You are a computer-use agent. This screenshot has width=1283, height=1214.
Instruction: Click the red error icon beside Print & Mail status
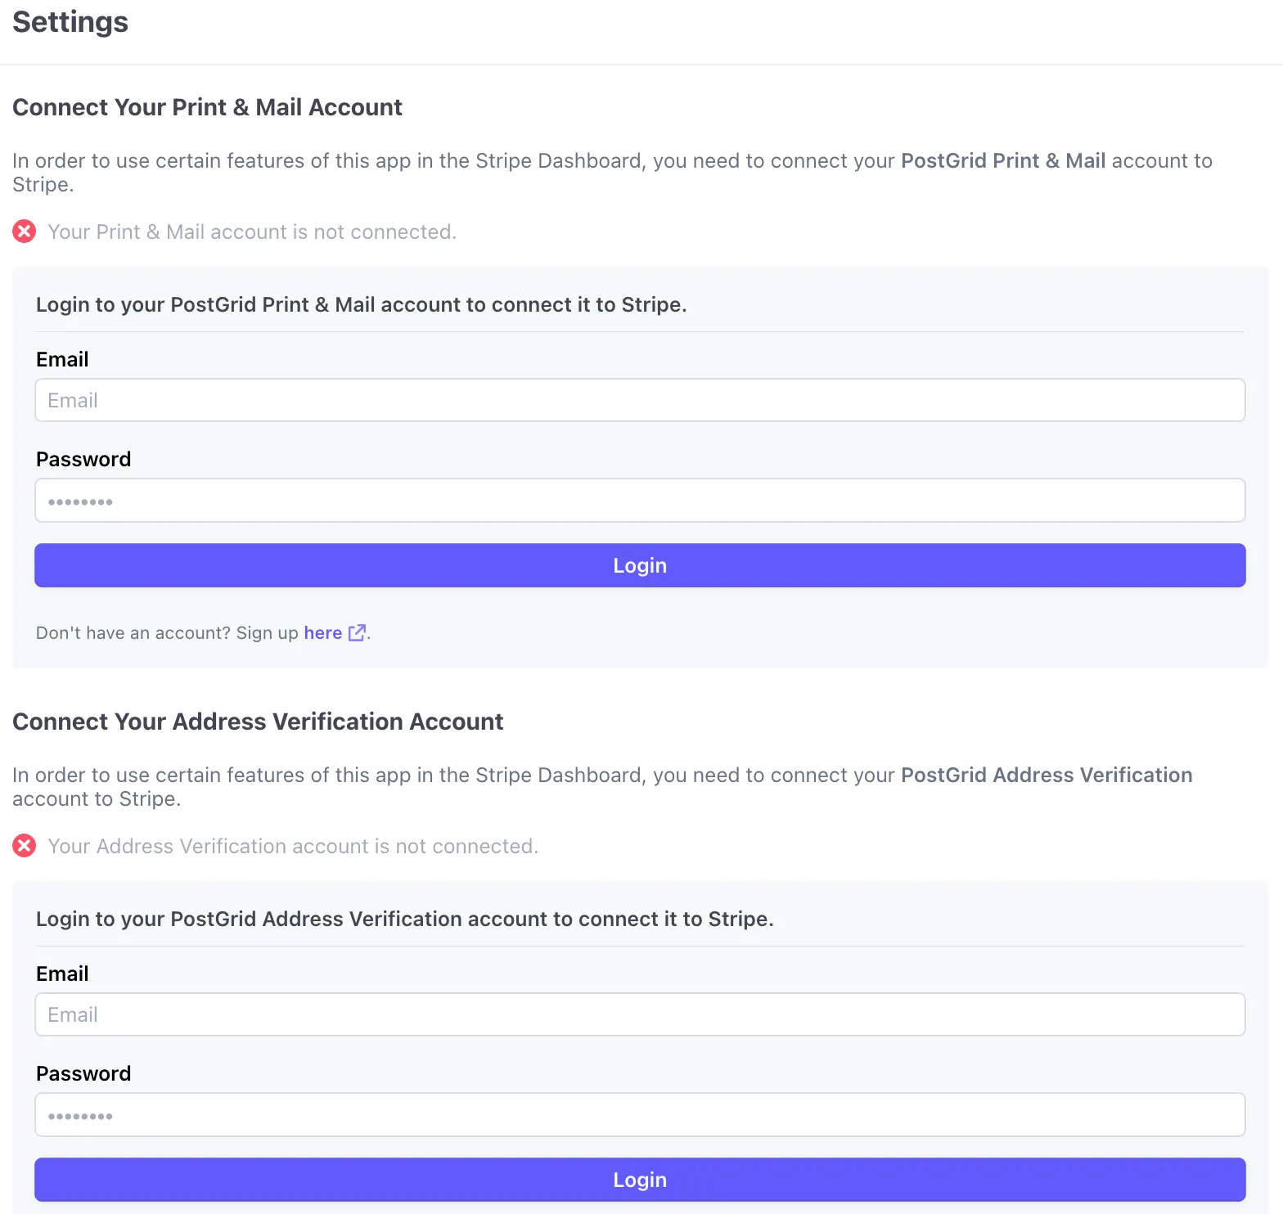[25, 232]
